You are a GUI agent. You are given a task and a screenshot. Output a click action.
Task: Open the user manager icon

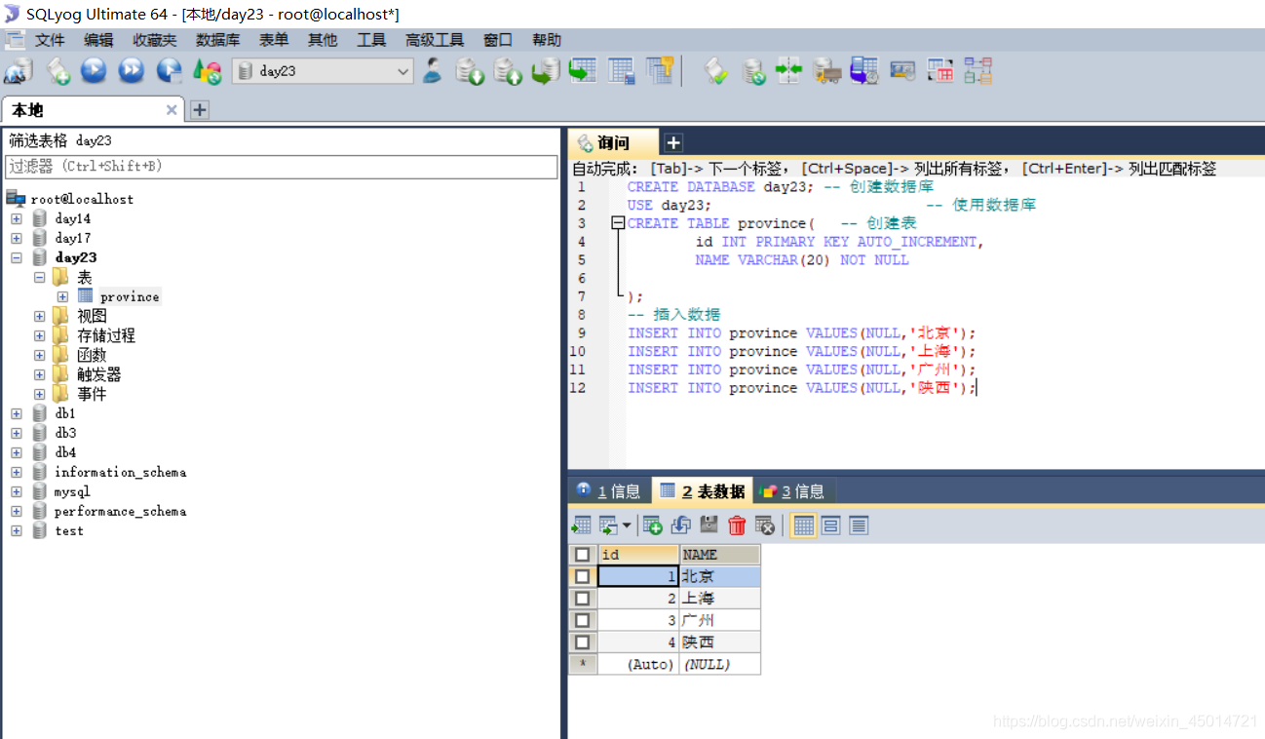(x=433, y=70)
